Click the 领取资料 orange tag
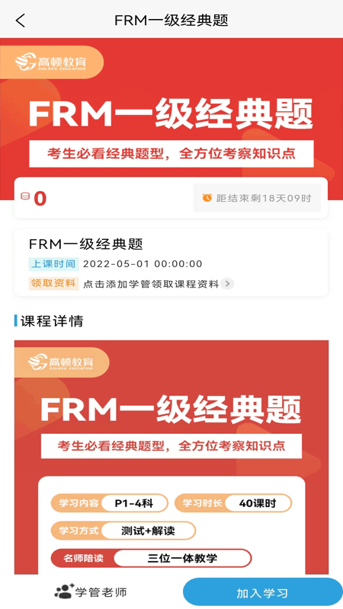 (53, 283)
